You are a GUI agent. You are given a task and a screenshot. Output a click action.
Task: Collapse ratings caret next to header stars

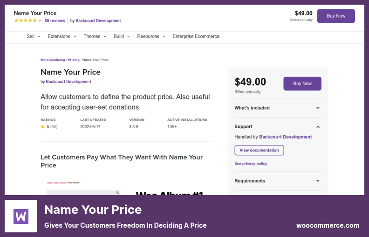click(40, 21)
